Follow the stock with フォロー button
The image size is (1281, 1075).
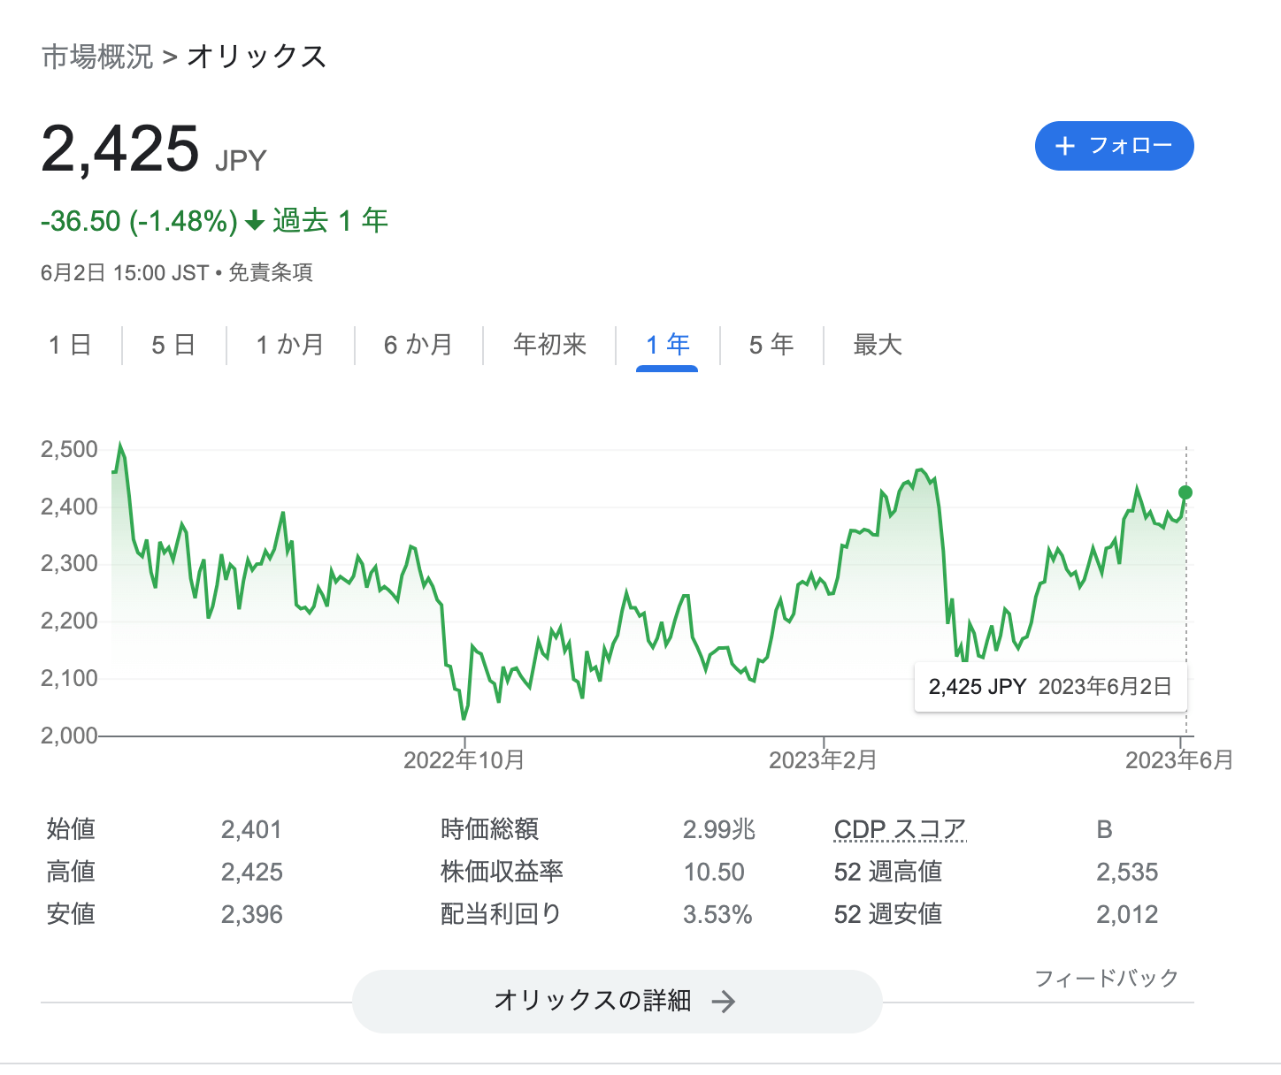coord(1115,146)
